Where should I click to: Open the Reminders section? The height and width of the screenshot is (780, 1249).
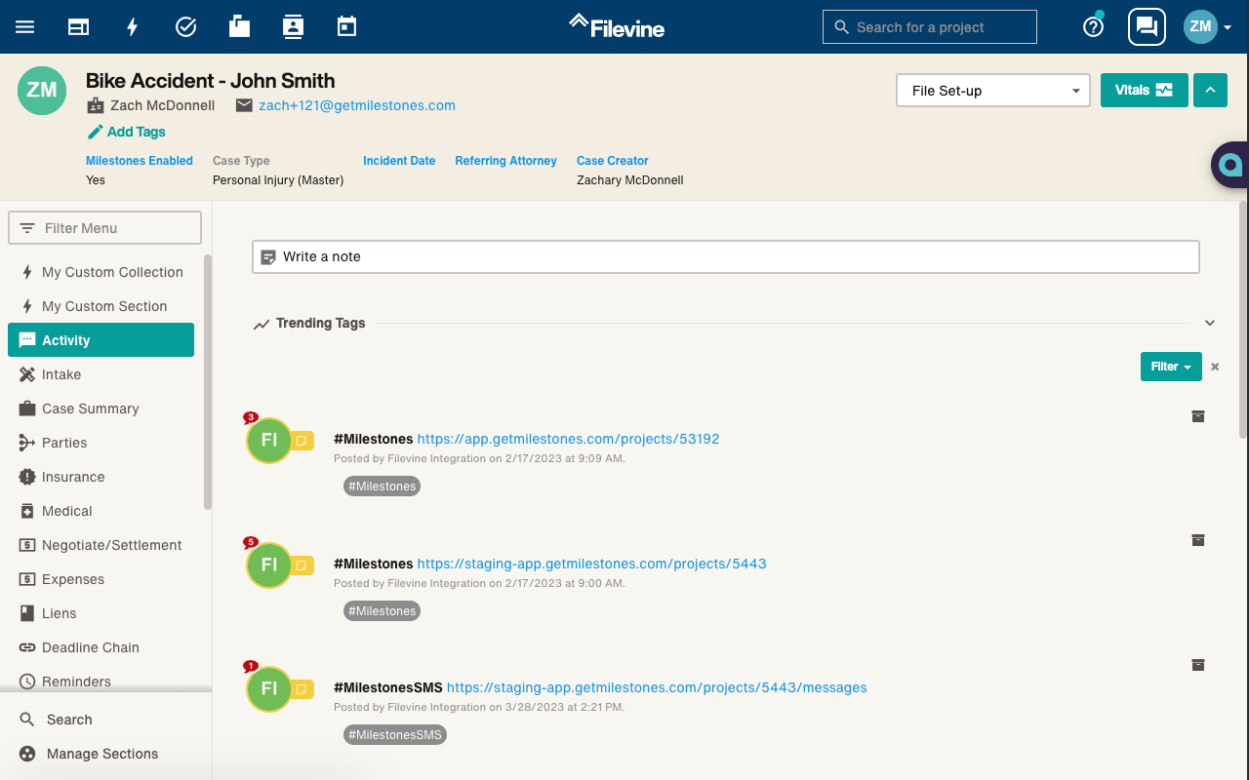point(101,682)
